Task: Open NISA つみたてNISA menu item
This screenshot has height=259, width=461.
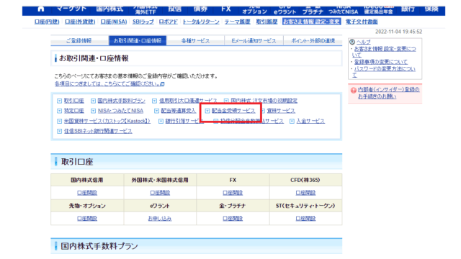Action: click(x=343, y=10)
